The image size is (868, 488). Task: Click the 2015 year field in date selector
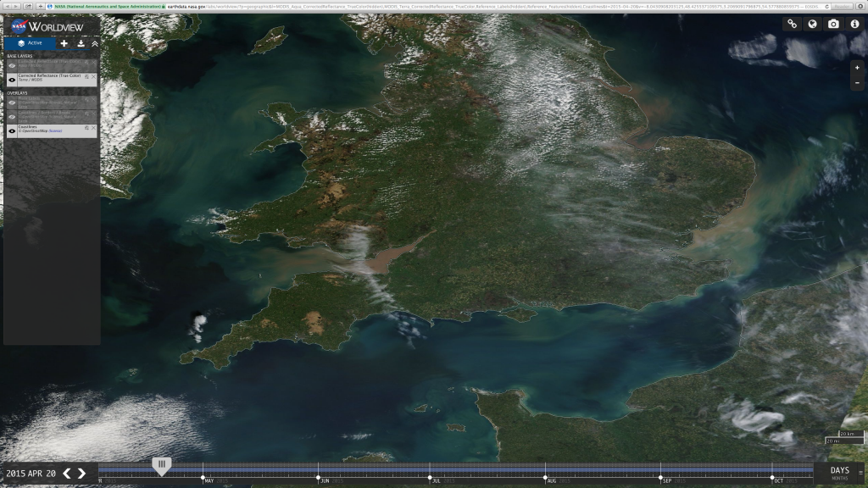tap(15, 474)
